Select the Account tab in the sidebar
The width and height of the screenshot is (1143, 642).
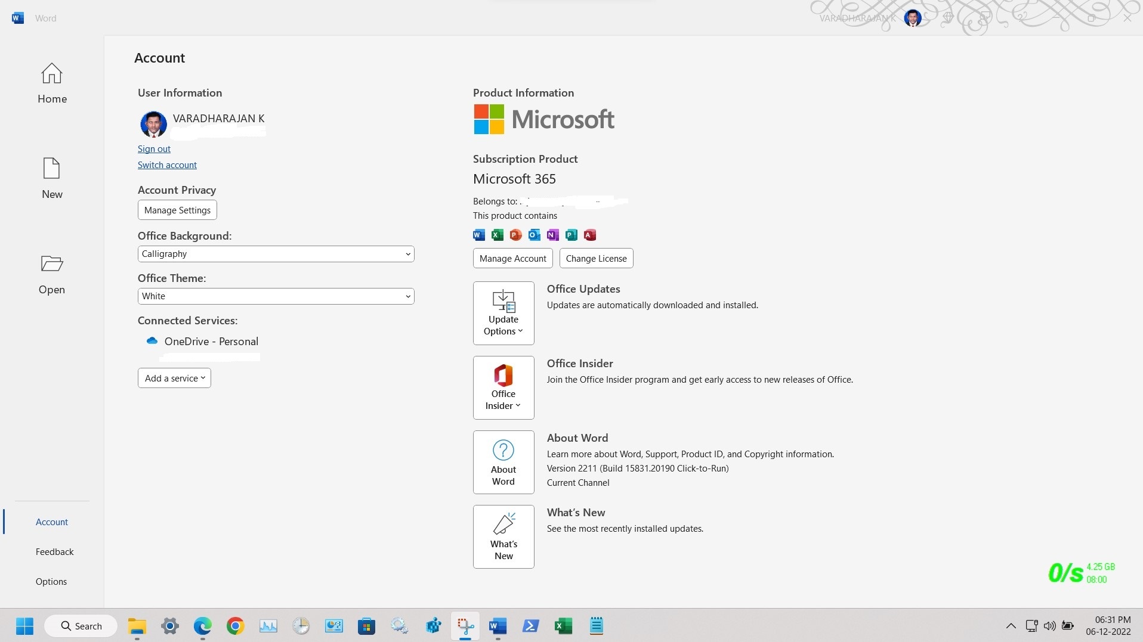tap(52, 522)
